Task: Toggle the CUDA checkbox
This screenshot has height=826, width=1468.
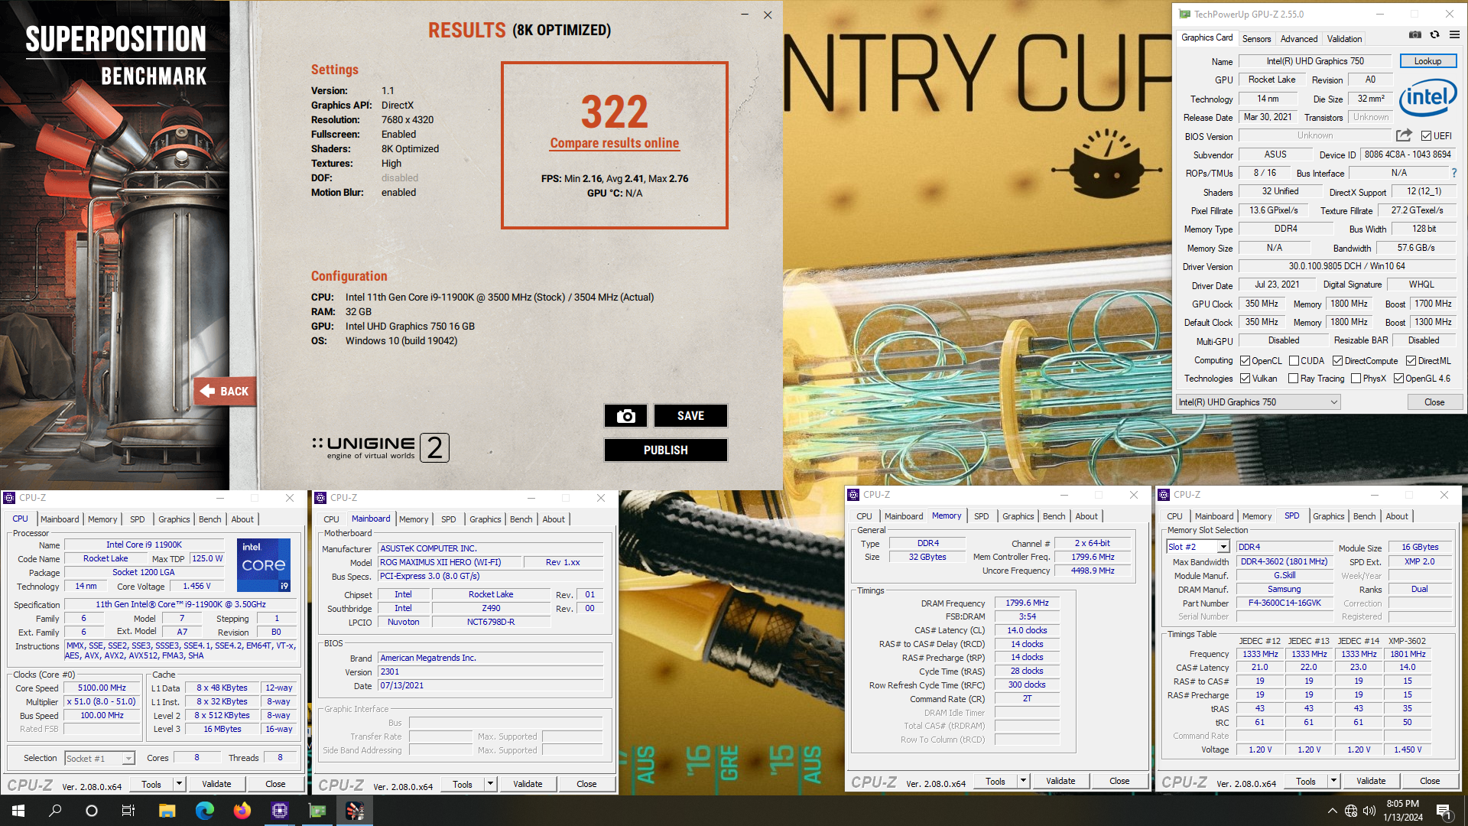Action: [x=1294, y=361]
